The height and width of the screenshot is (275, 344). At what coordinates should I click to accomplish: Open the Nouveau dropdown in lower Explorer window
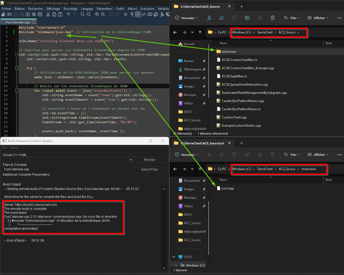click(186, 155)
